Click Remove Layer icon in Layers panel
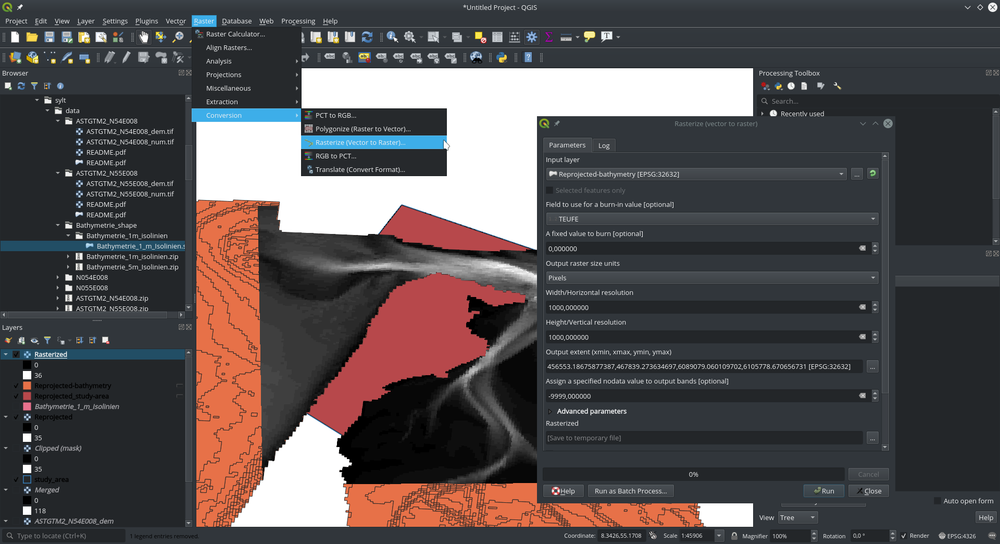The width and height of the screenshot is (1000, 544). (106, 340)
